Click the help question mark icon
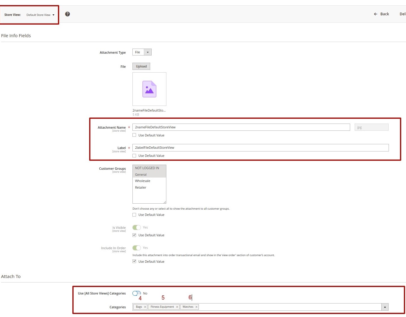The height and width of the screenshot is (317, 406). pos(68,14)
